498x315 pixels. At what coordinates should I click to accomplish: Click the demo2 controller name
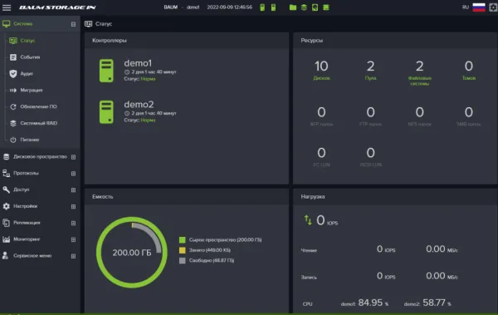139,105
